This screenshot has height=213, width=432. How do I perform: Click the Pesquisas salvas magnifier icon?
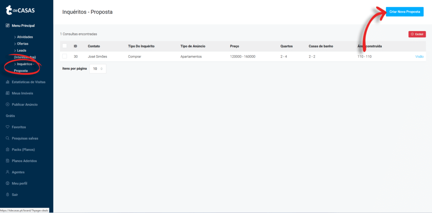click(8, 138)
